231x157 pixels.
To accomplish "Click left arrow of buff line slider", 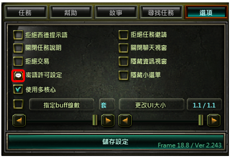I will coord(19,120).
